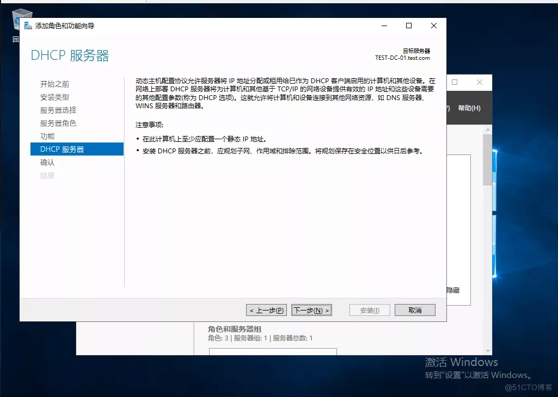
Task: Click 隐藏 link in Server Manager
Action: 453,290
